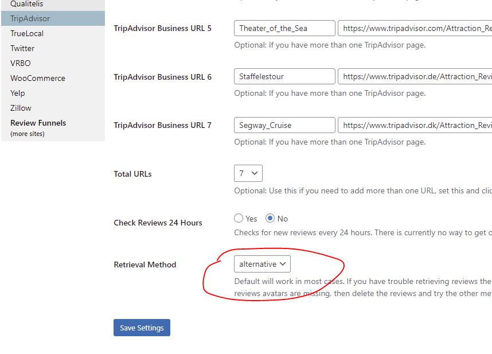Image resolution: width=492 pixels, height=354 pixels.
Task: Click the Check Reviews 24 Hours label
Action: [x=158, y=223]
